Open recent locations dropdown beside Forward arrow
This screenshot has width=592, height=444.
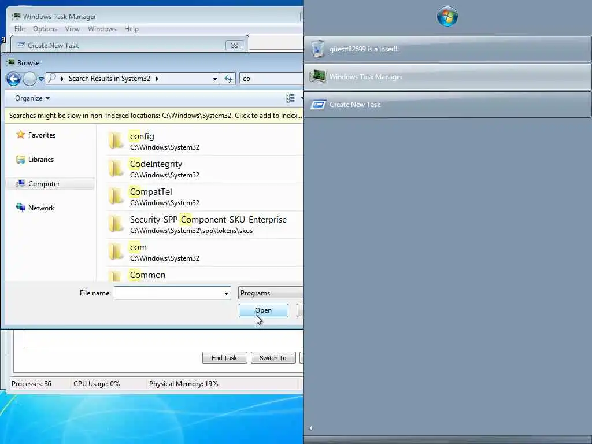coord(41,79)
